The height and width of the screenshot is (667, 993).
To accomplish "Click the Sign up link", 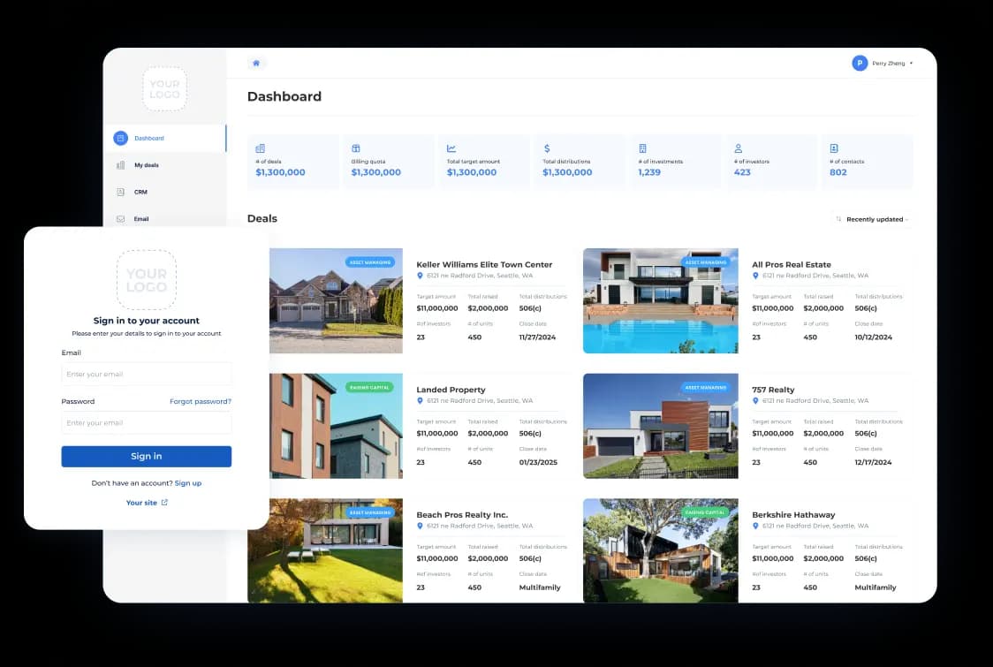I will click(x=188, y=483).
